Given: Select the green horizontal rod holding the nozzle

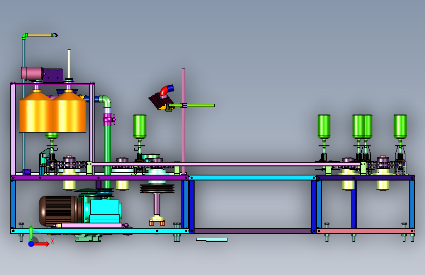Looking at the screenshot, I should coord(193,105).
